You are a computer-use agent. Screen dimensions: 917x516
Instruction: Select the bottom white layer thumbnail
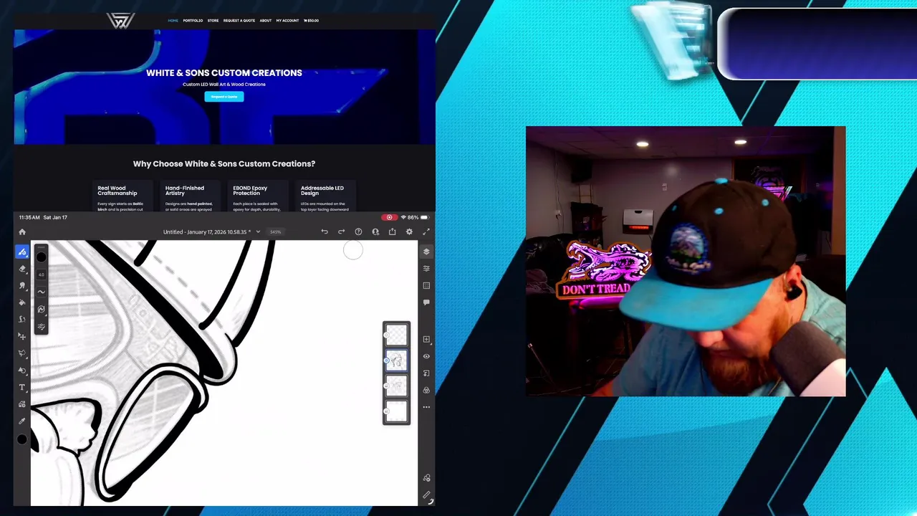pyautogui.click(x=396, y=411)
